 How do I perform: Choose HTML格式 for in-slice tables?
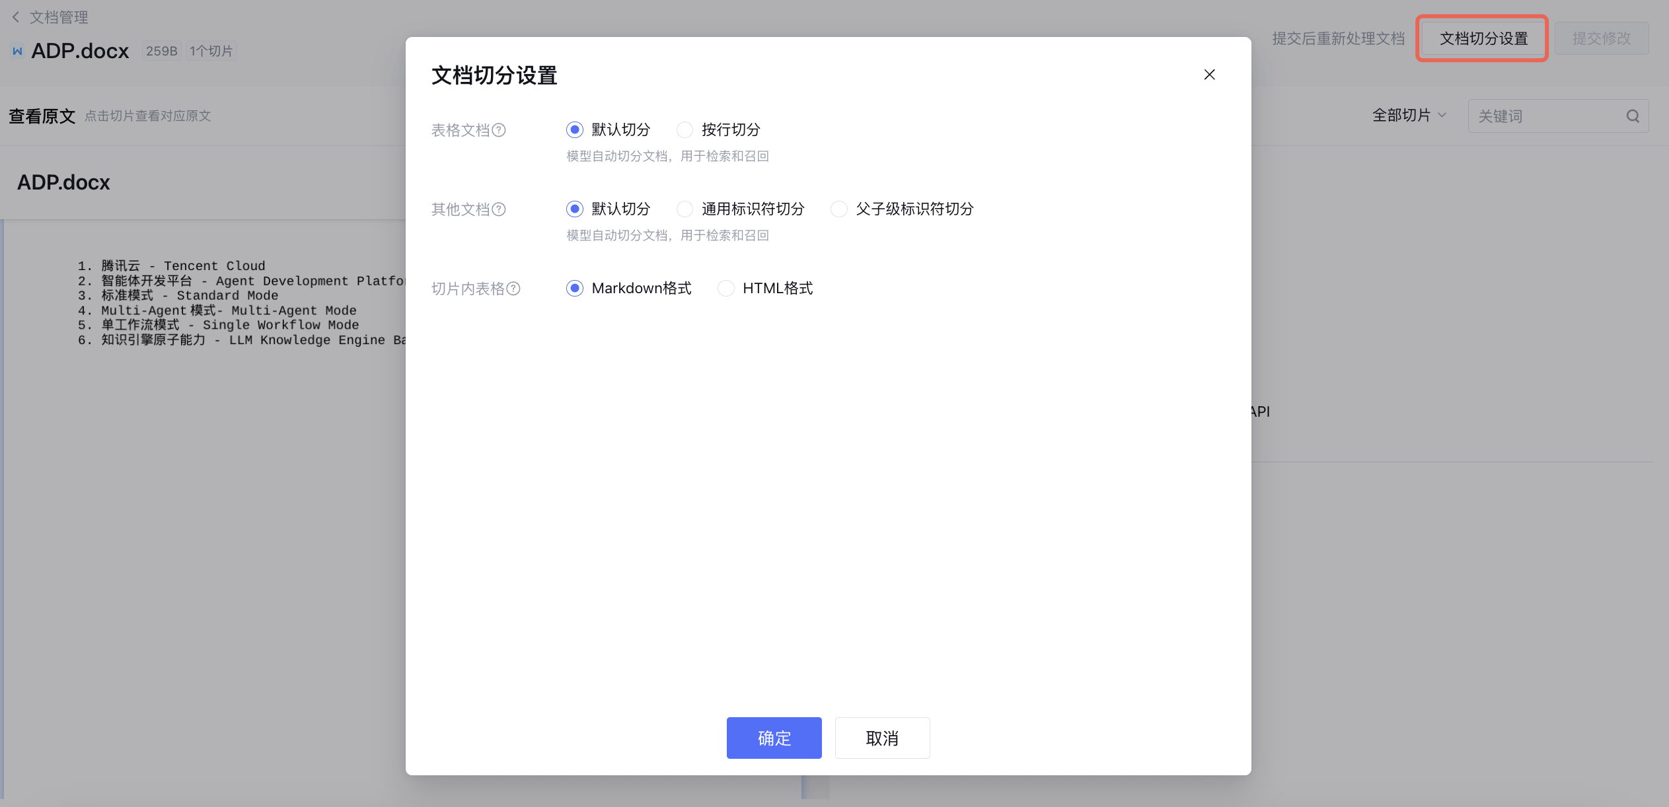pos(726,288)
